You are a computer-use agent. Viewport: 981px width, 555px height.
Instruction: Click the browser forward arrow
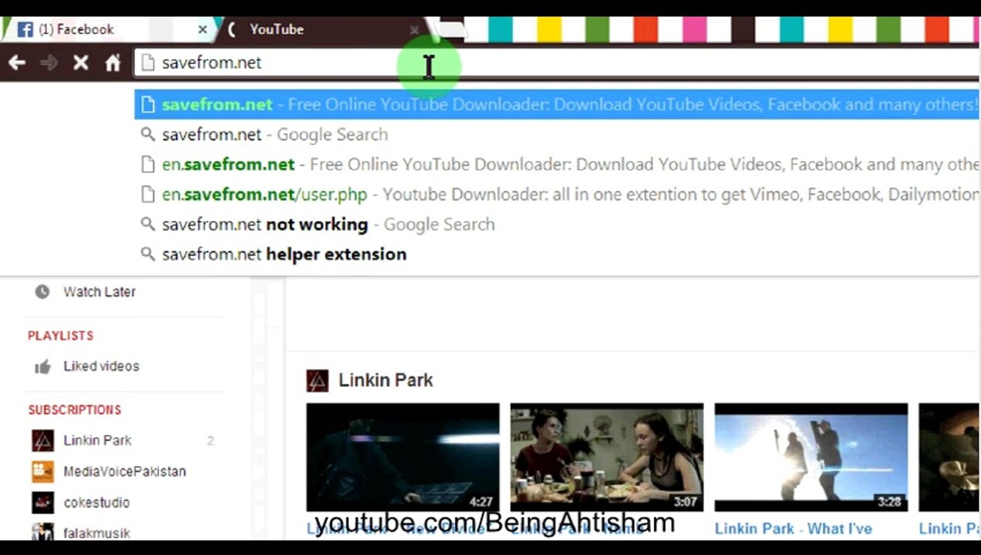tap(49, 63)
